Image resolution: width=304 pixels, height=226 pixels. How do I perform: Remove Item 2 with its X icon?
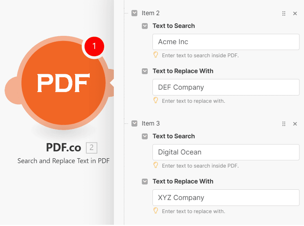pos(295,14)
